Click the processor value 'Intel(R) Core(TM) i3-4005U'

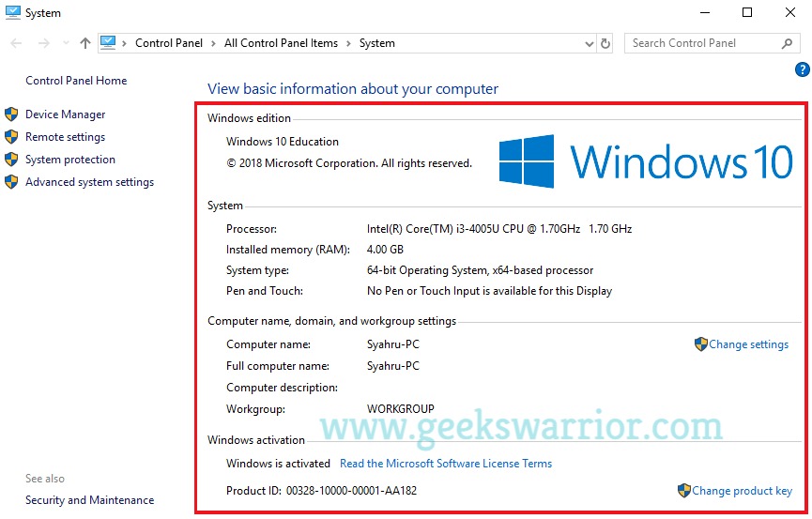(499, 229)
